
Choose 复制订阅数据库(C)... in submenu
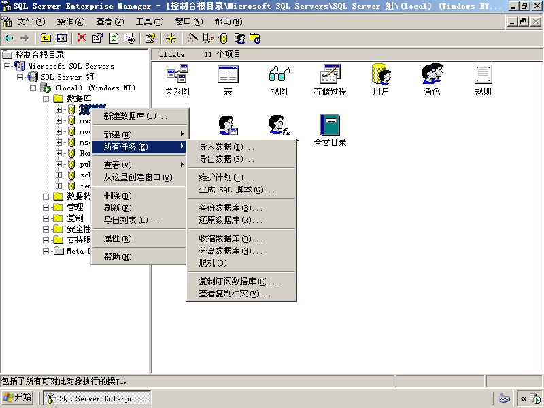click(x=241, y=282)
